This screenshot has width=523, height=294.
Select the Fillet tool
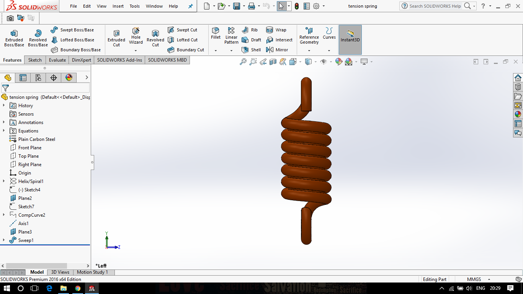pyautogui.click(x=216, y=33)
